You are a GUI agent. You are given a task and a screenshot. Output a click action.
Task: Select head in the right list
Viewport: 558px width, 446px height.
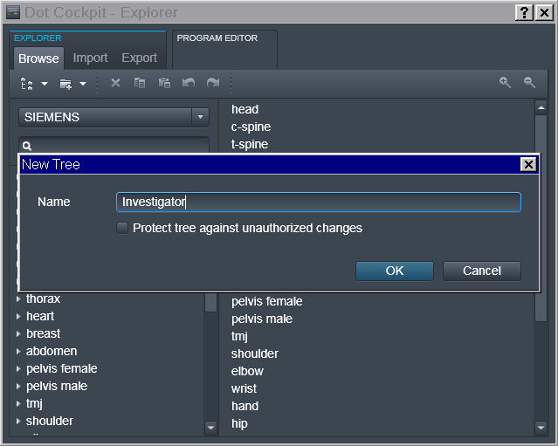click(245, 109)
